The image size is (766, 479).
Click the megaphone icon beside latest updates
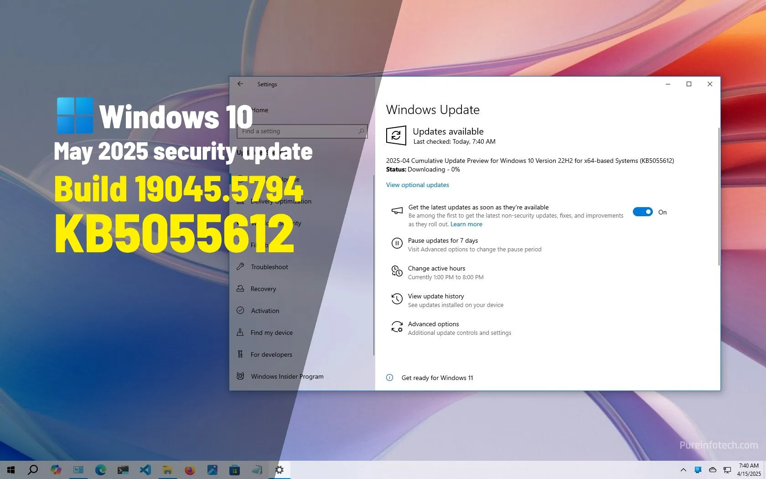pos(397,211)
